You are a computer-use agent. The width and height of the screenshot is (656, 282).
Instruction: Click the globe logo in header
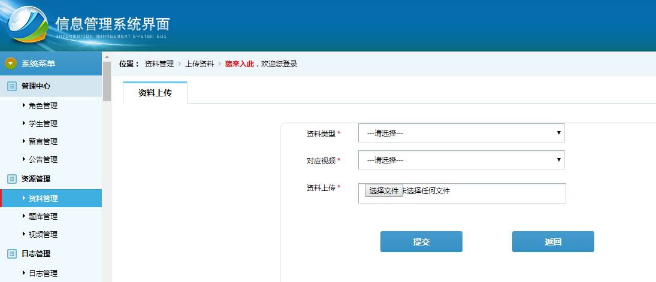point(28,25)
